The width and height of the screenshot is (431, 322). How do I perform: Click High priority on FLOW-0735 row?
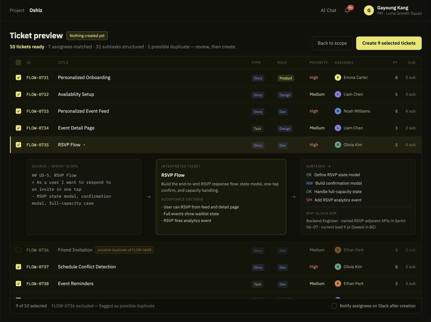click(x=314, y=145)
